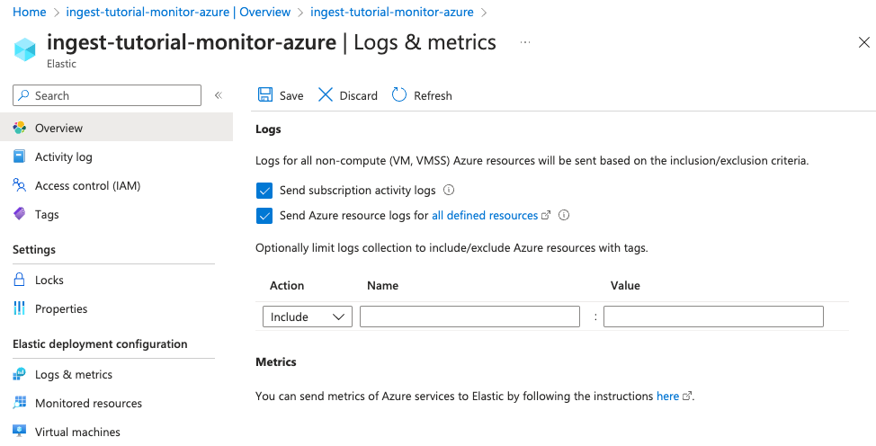Collapse the sidebar with double-chevron icon

218,95
